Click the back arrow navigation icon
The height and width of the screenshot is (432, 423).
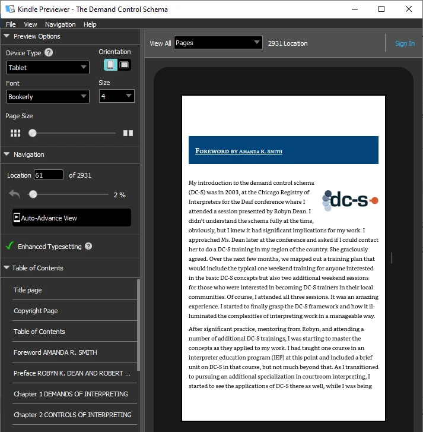coord(14,194)
